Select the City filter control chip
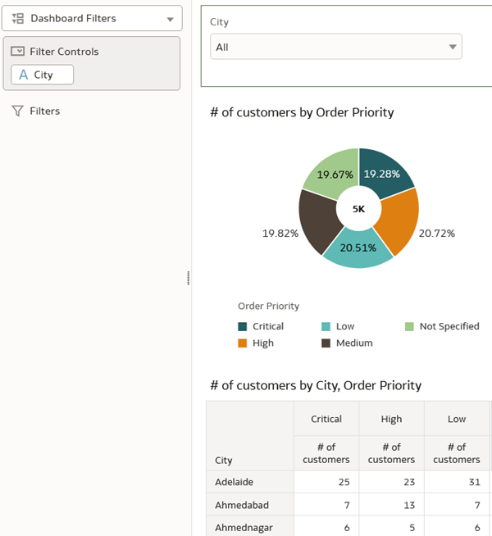The width and height of the screenshot is (492, 536). point(42,75)
